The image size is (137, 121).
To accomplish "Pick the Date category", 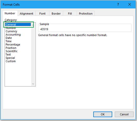I will [x=9, y=38].
